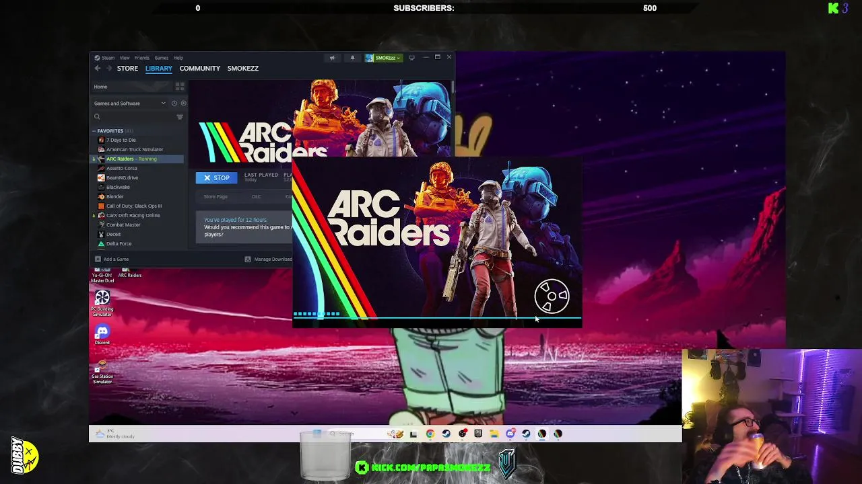Viewport: 862px width, 484px height.
Task: Open Steam notifications bell
Action: coord(352,58)
